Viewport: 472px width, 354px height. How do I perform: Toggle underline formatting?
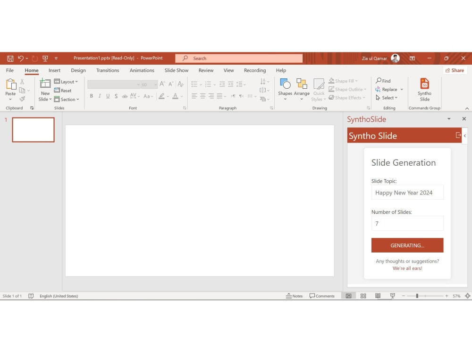tap(108, 96)
